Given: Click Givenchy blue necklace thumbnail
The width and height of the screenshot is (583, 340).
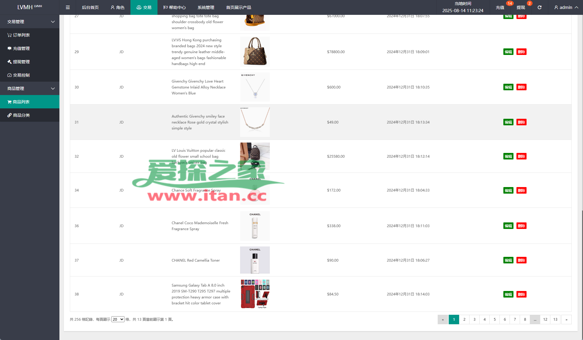Looking at the screenshot, I should (255, 87).
